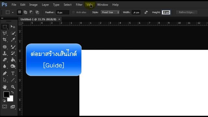Toggle the Anti-alias checkbox
Image resolution: width=208 pixels, height=117 pixels.
point(73,12)
